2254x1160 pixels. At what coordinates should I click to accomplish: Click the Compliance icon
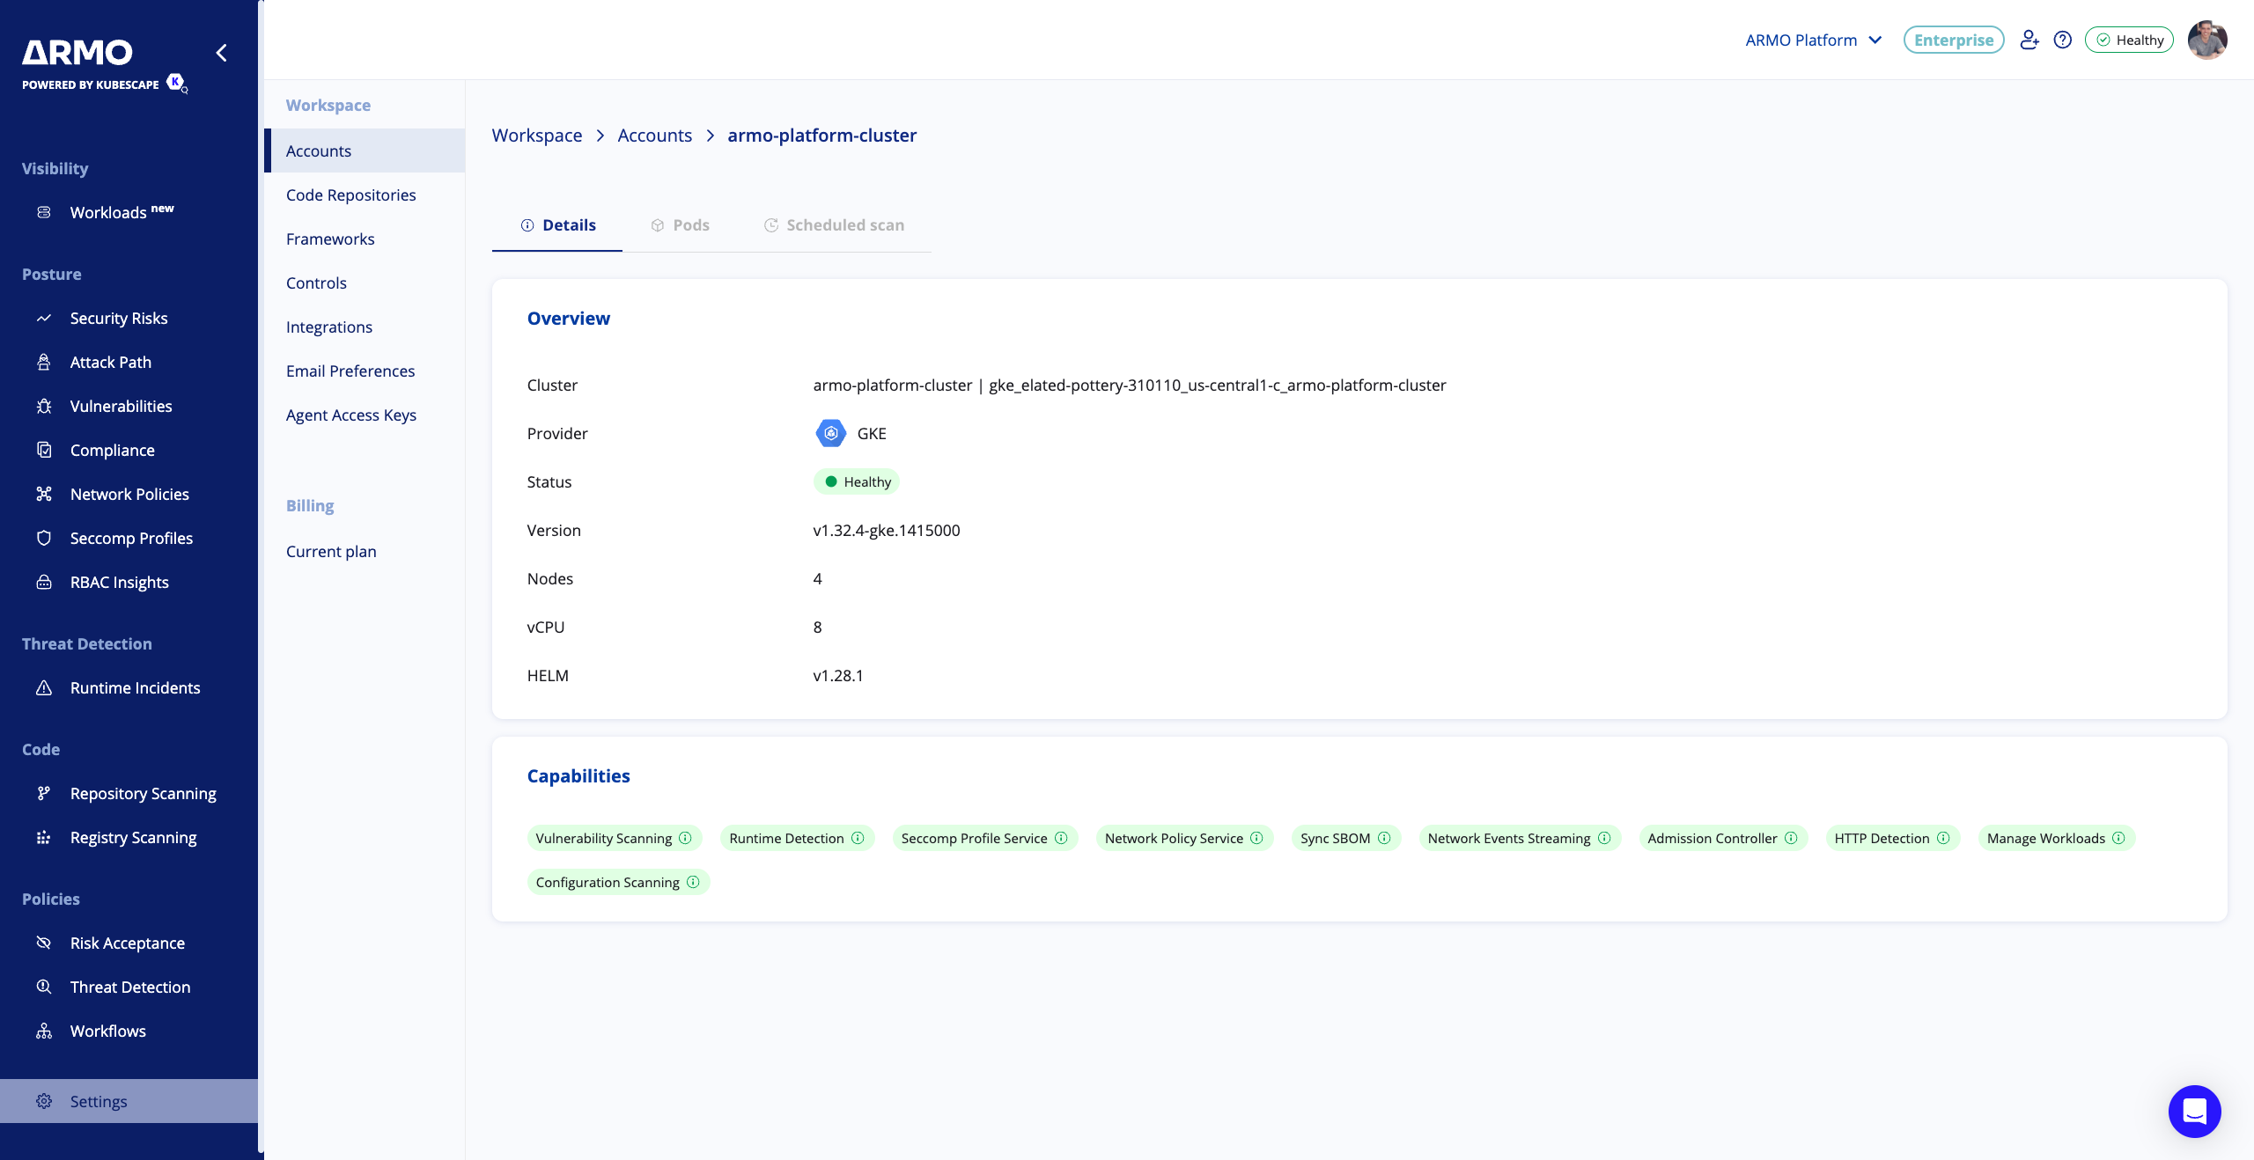coord(44,450)
